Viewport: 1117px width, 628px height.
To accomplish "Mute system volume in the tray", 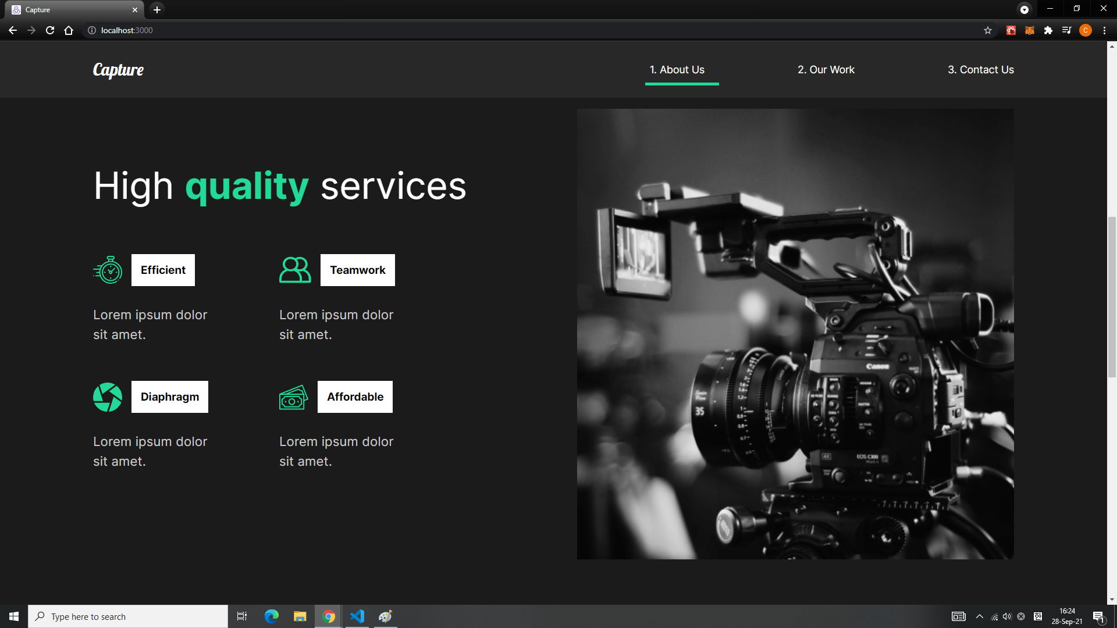I will coord(1008,616).
